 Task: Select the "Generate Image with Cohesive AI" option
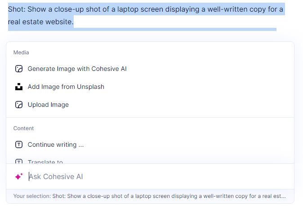[77, 69]
